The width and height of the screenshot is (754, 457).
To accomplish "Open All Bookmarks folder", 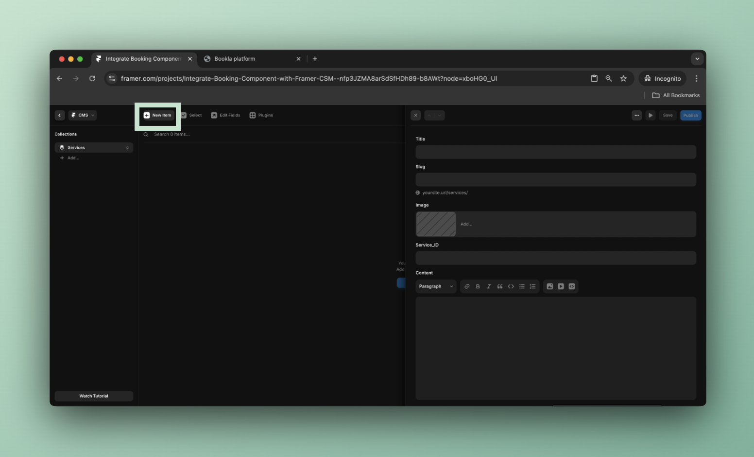I will 676,95.
